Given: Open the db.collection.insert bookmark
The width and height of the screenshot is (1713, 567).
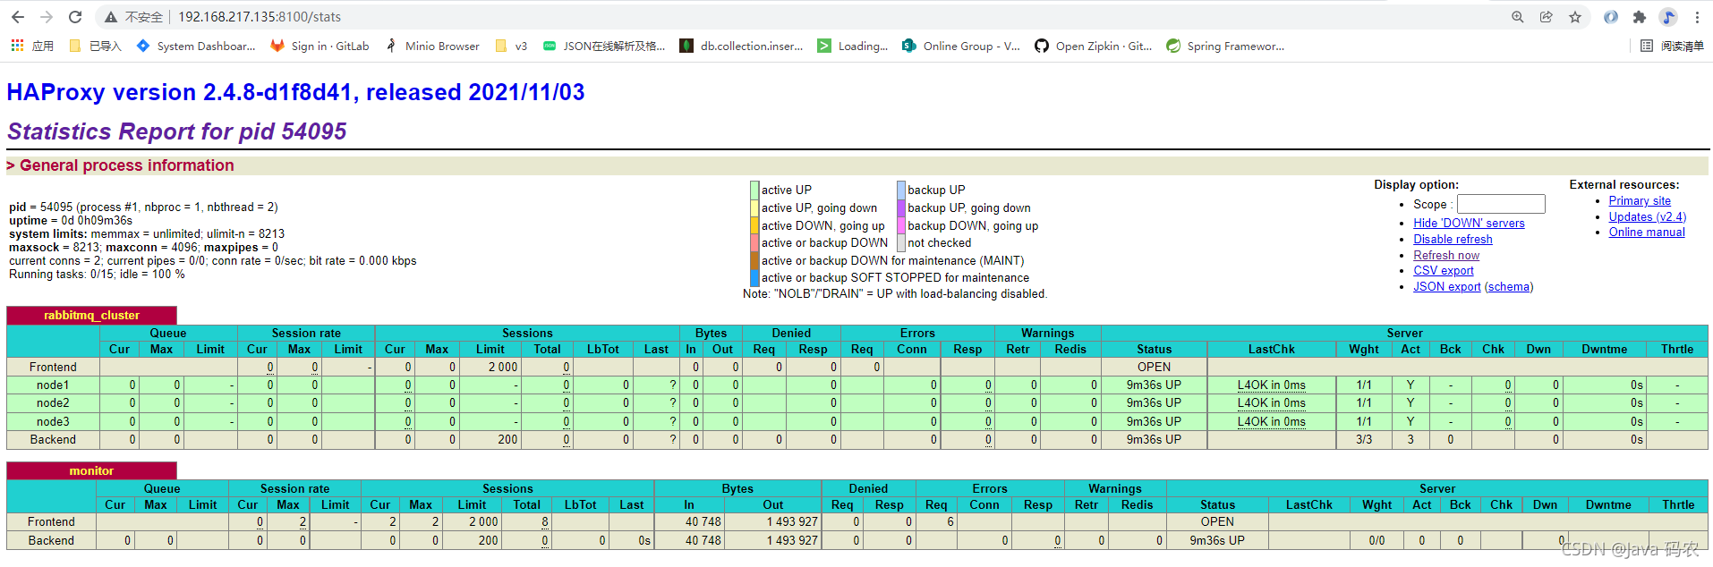Looking at the screenshot, I should pyautogui.click(x=741, y=46).
